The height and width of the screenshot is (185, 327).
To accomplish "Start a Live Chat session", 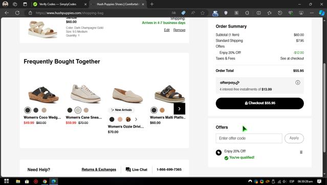I will click(x=137, y=170).
